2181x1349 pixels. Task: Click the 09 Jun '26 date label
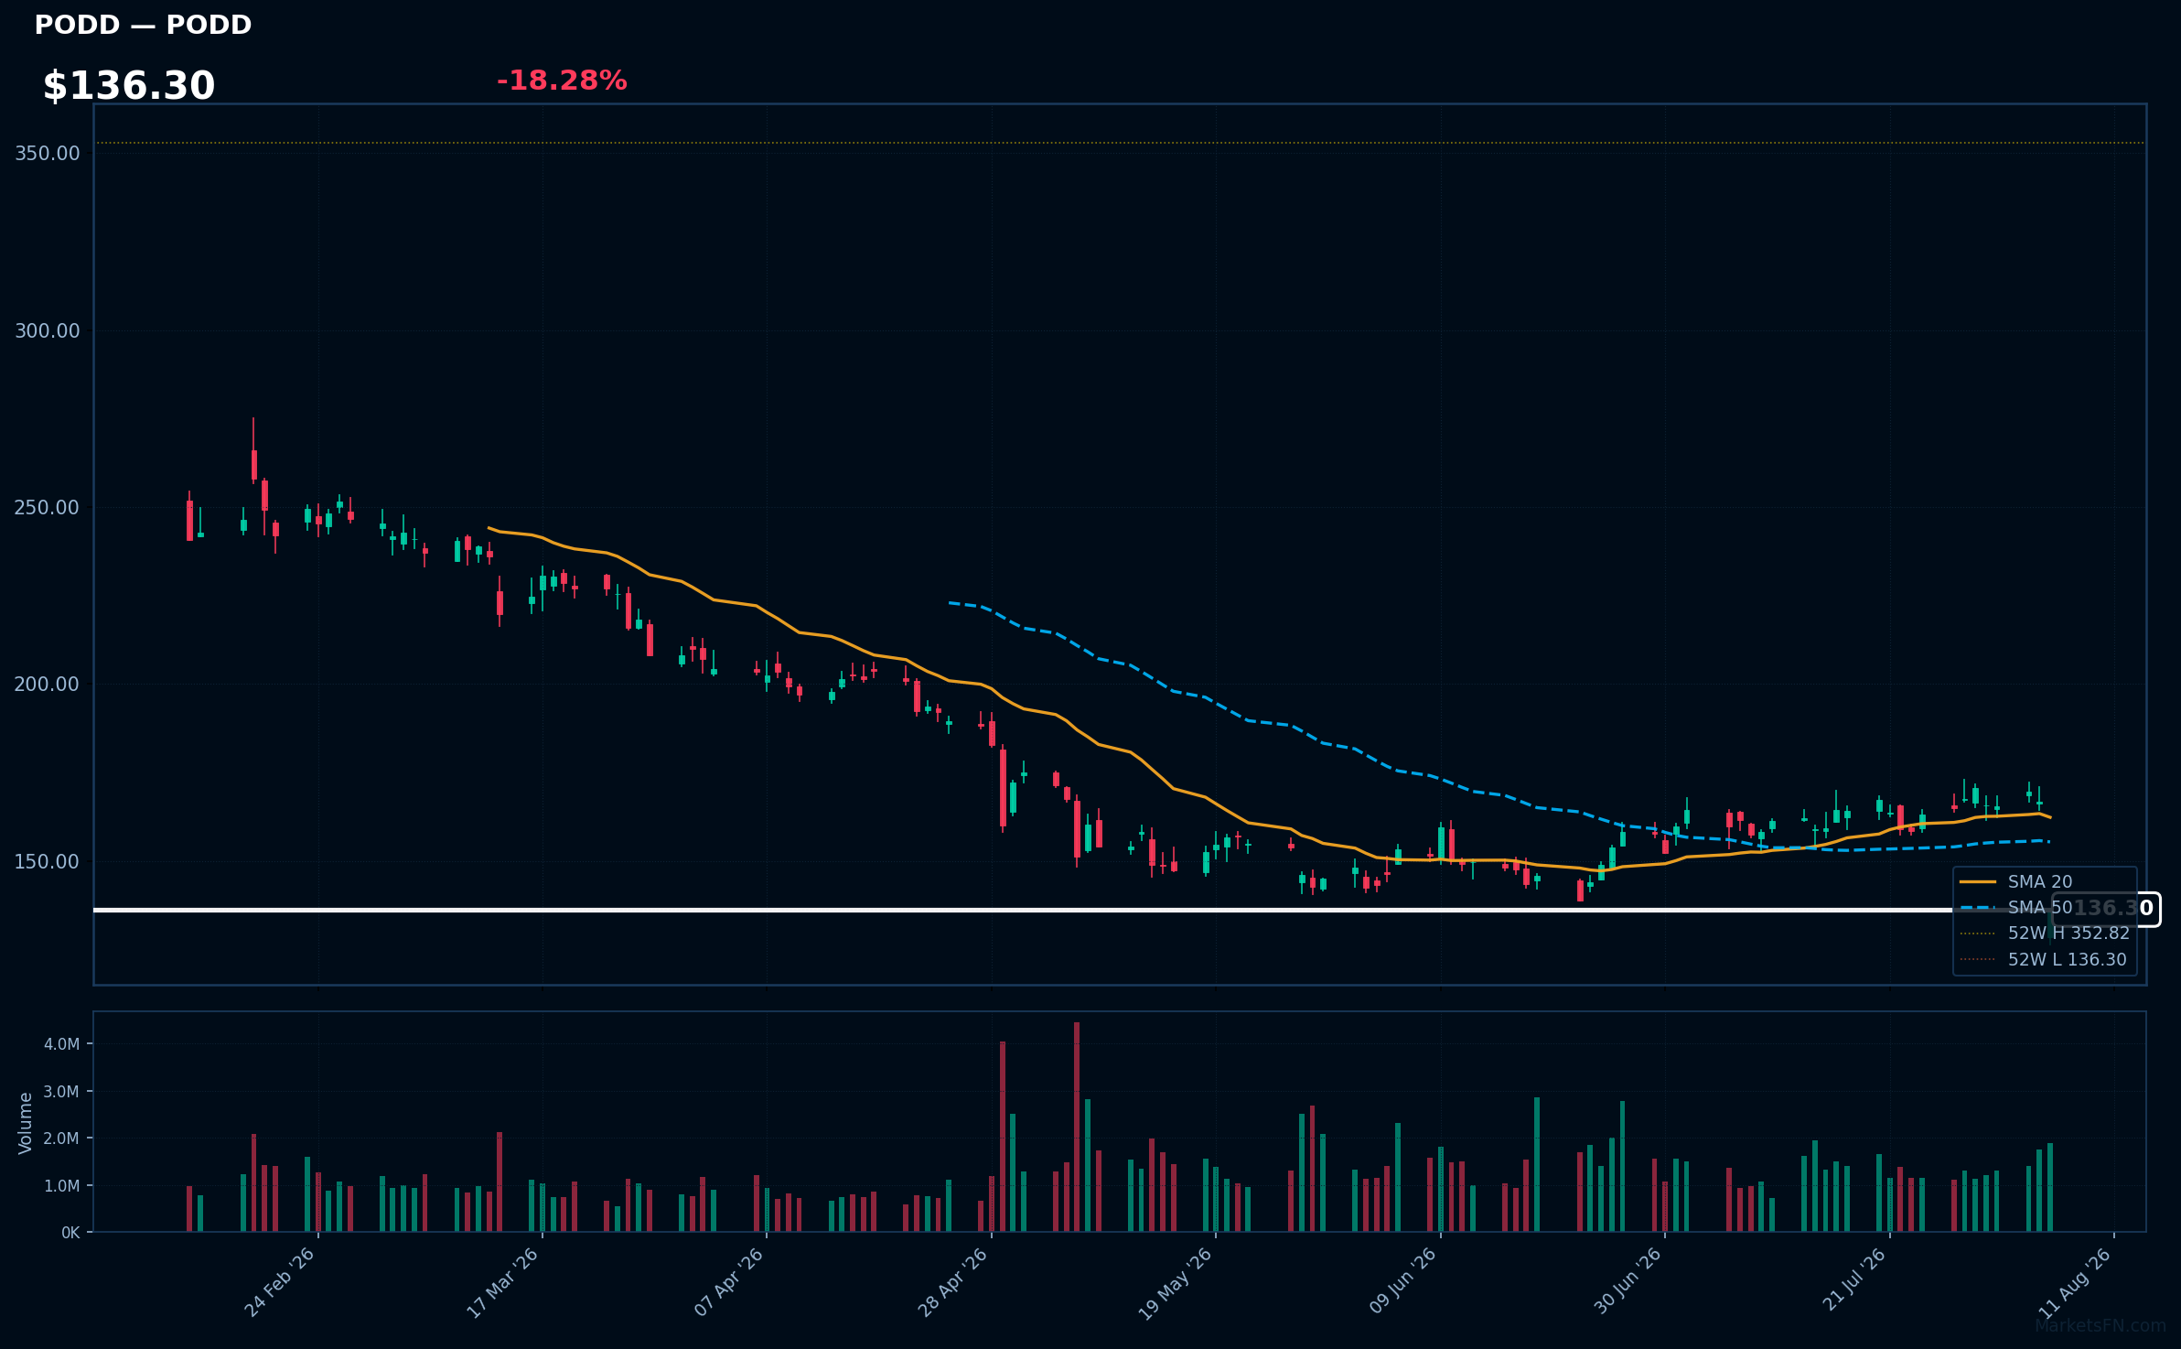(x=1402, y=1282)
